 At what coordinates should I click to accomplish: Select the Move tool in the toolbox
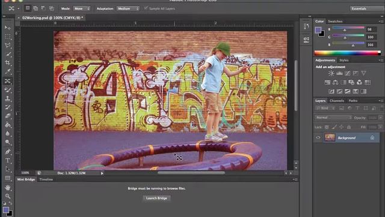point(8,28)
